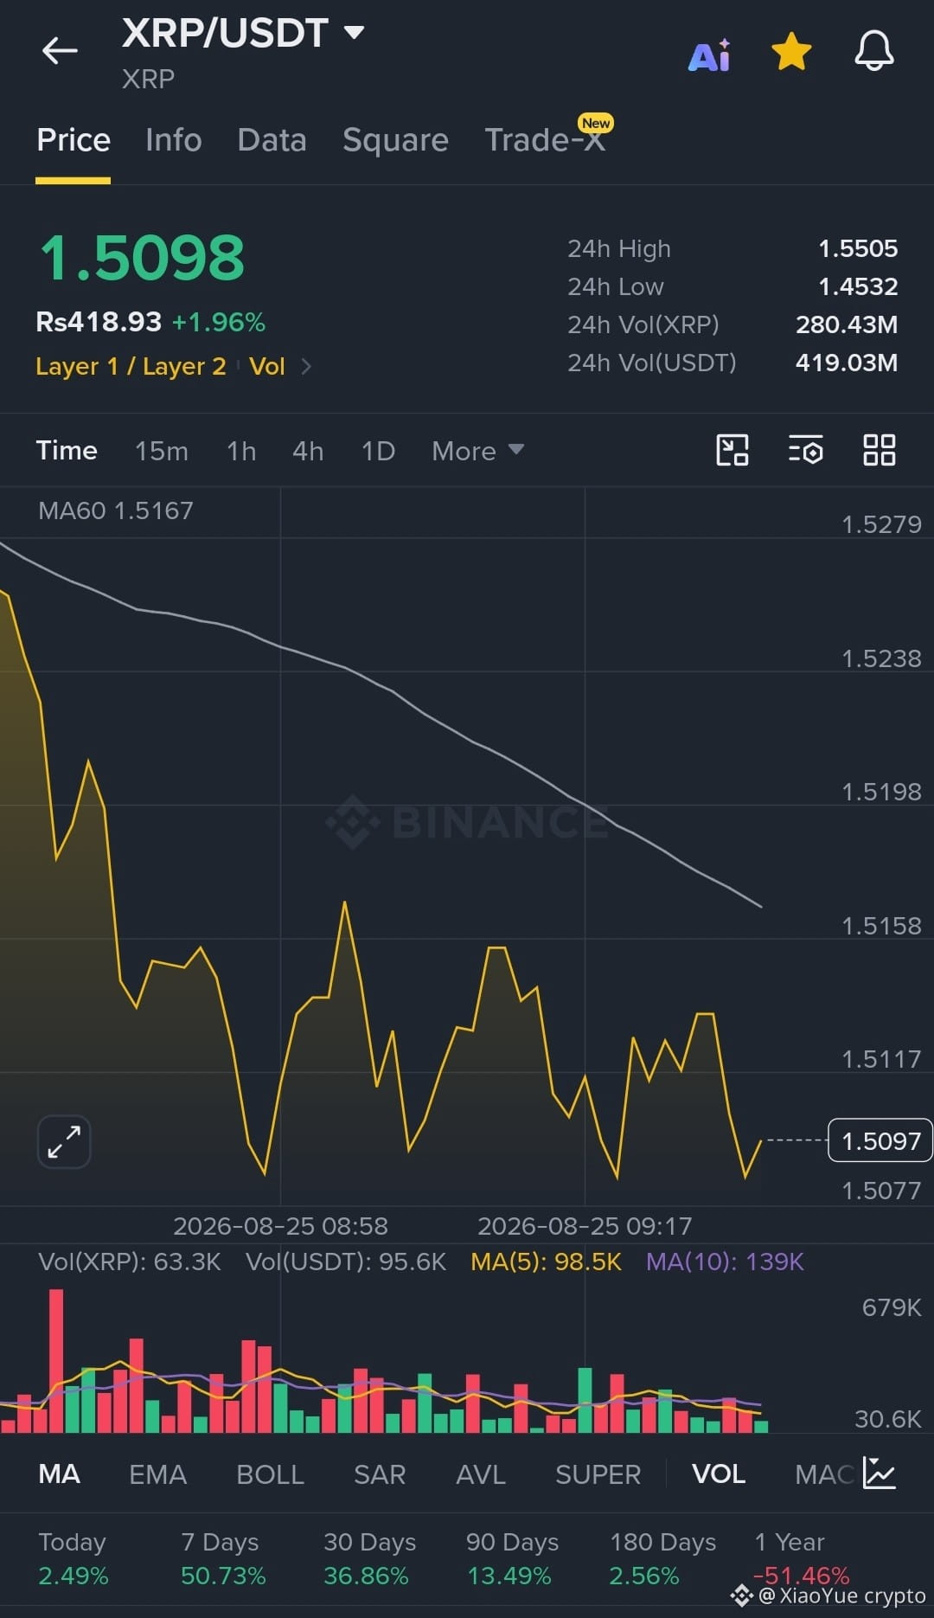Open the Vol tag link
Image resolution: width=934 pixels, height=1618 pixels.
click(267, 366)
